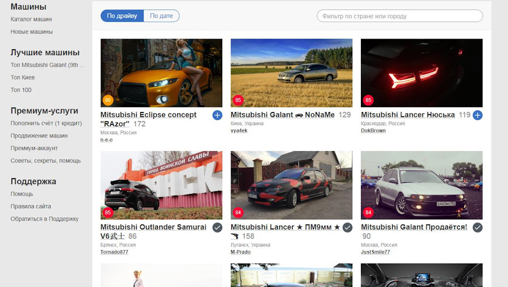
Task: Click the 84 badge on Lancer ПМ9мм photo
Action: (238, 212)
